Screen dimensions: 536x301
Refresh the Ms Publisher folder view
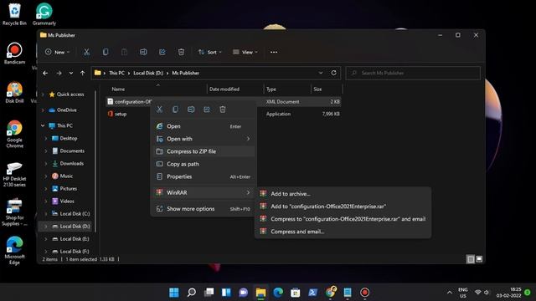[333, 73]
